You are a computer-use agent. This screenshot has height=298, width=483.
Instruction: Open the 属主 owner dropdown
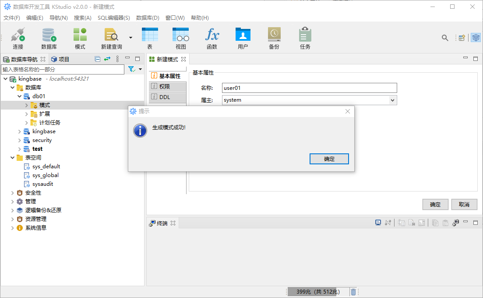coord(392,100)
